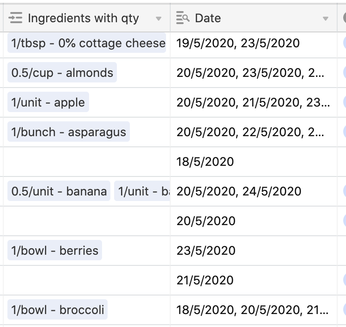346x327 pixels.
Task: Select the Ingredients with qty column header
Action: click(x=87, y=18)
